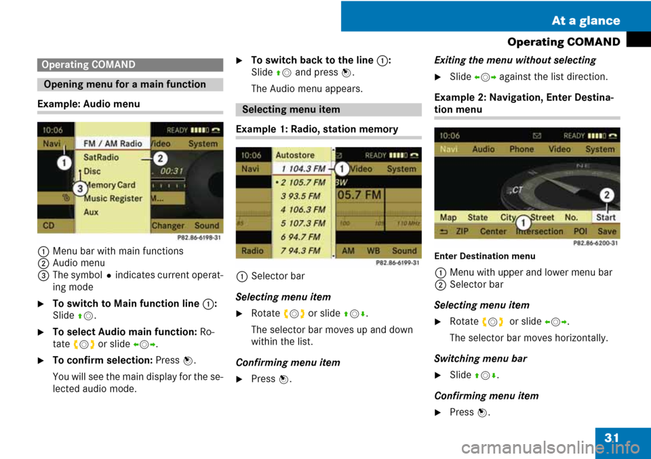Click 'Selecting menu item' gray section heading
Image resolution: width=651 pixels, height=459 pixels.
(x=328, y=110)
